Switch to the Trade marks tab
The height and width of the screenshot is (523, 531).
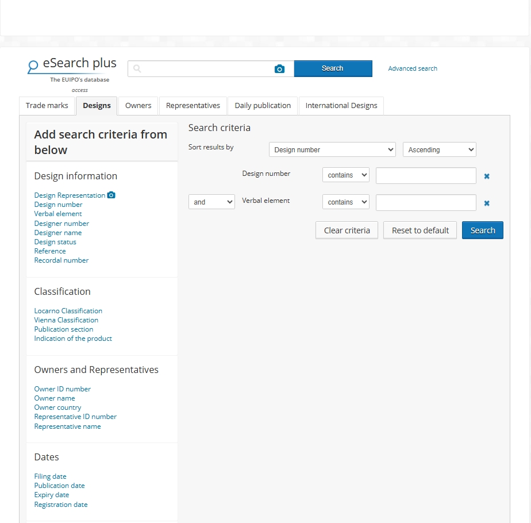pyautogui.click(x=47, y=106)
